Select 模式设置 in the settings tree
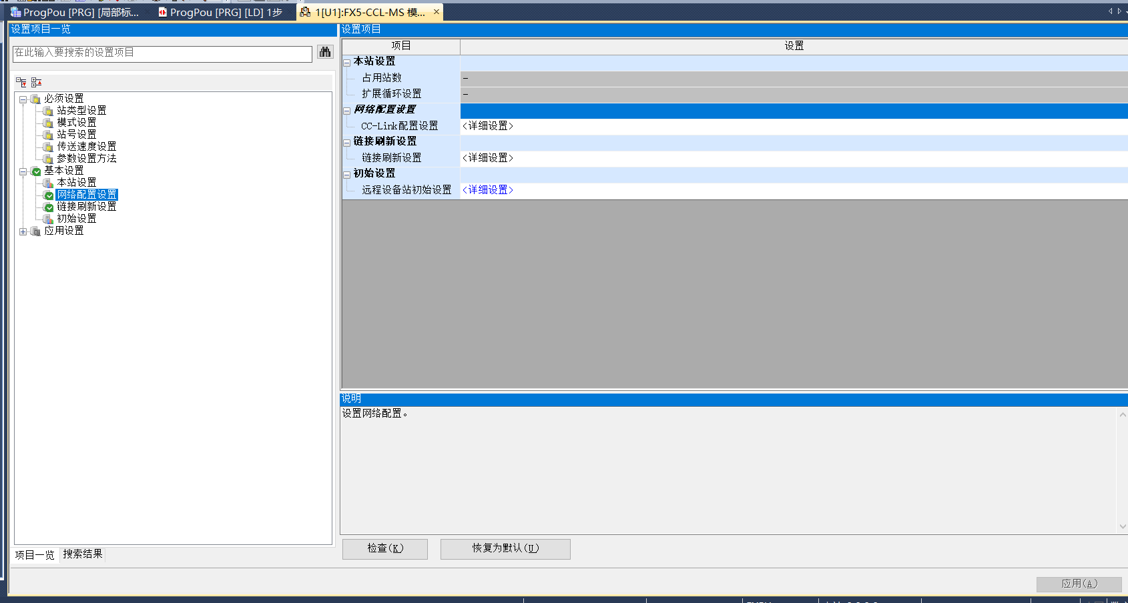Image resolution: width=1128 pixels, height=603 pixels. (x=76, y=123)
